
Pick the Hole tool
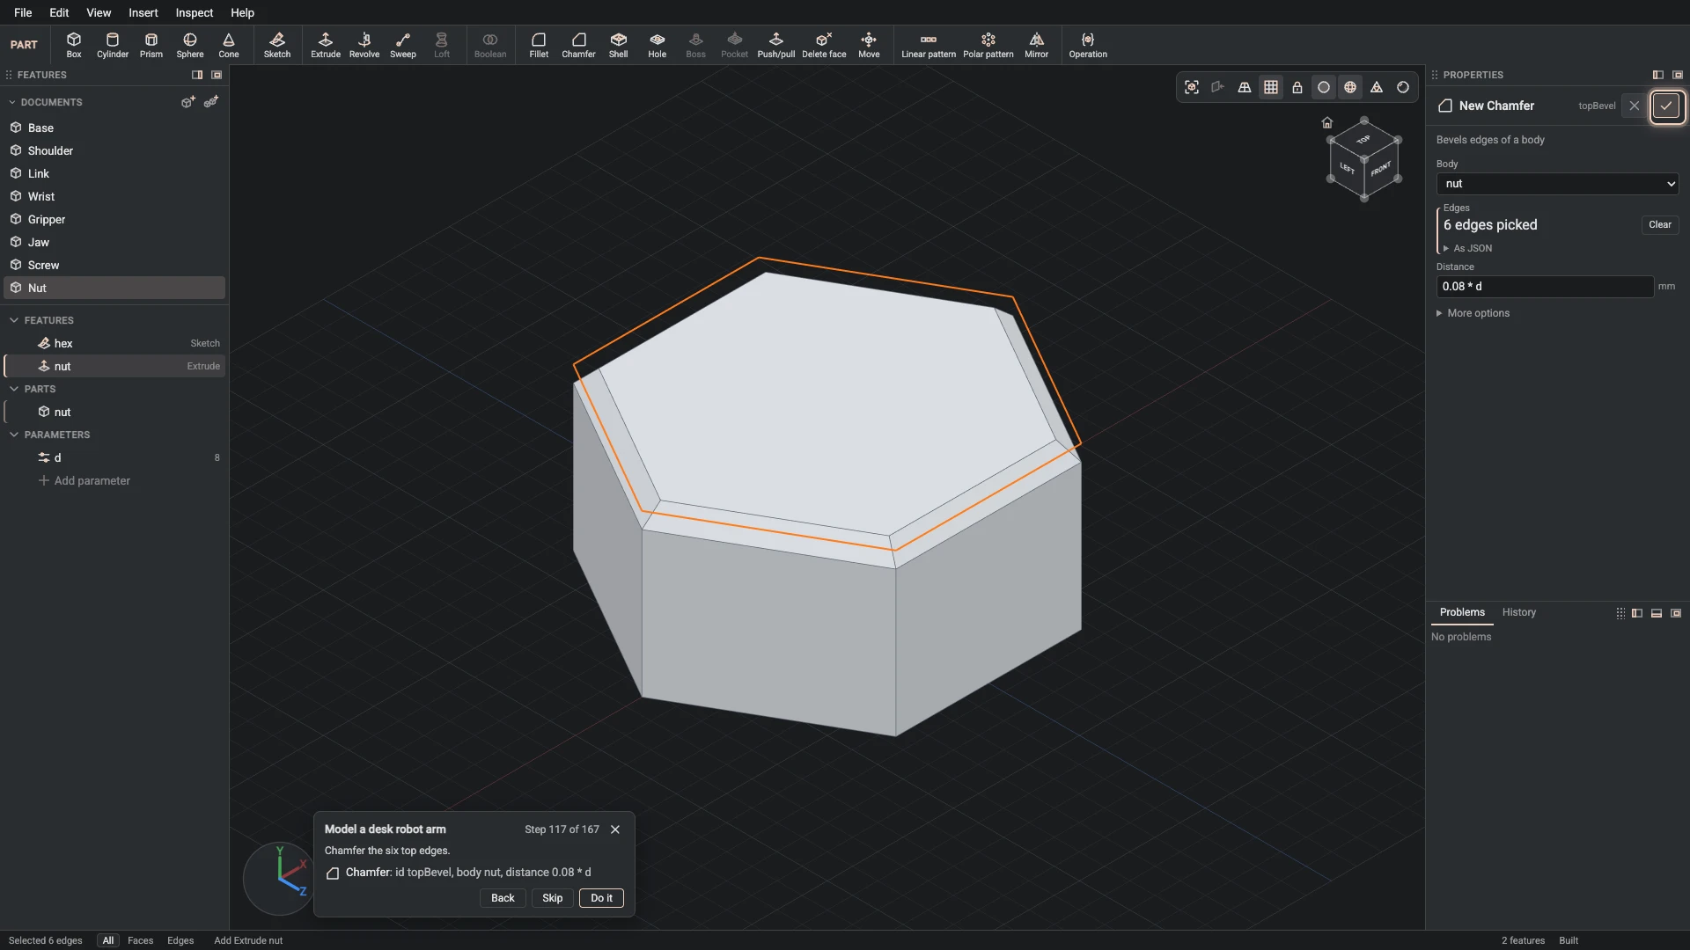click(658, 45)
